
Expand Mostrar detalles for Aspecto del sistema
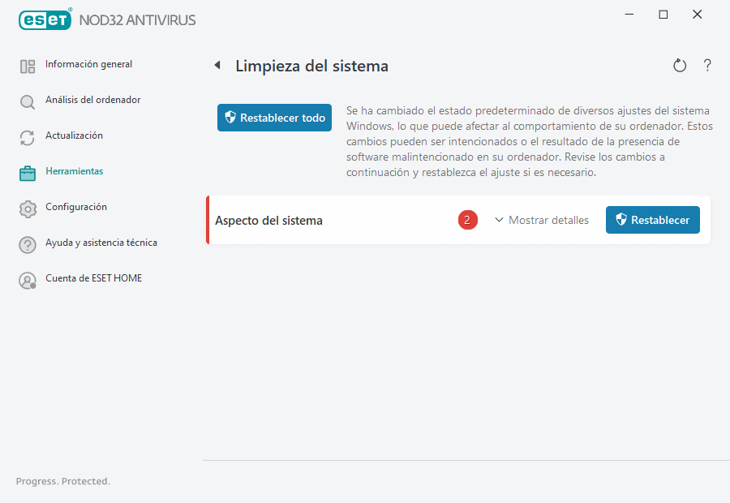click(x=542, y=220)
